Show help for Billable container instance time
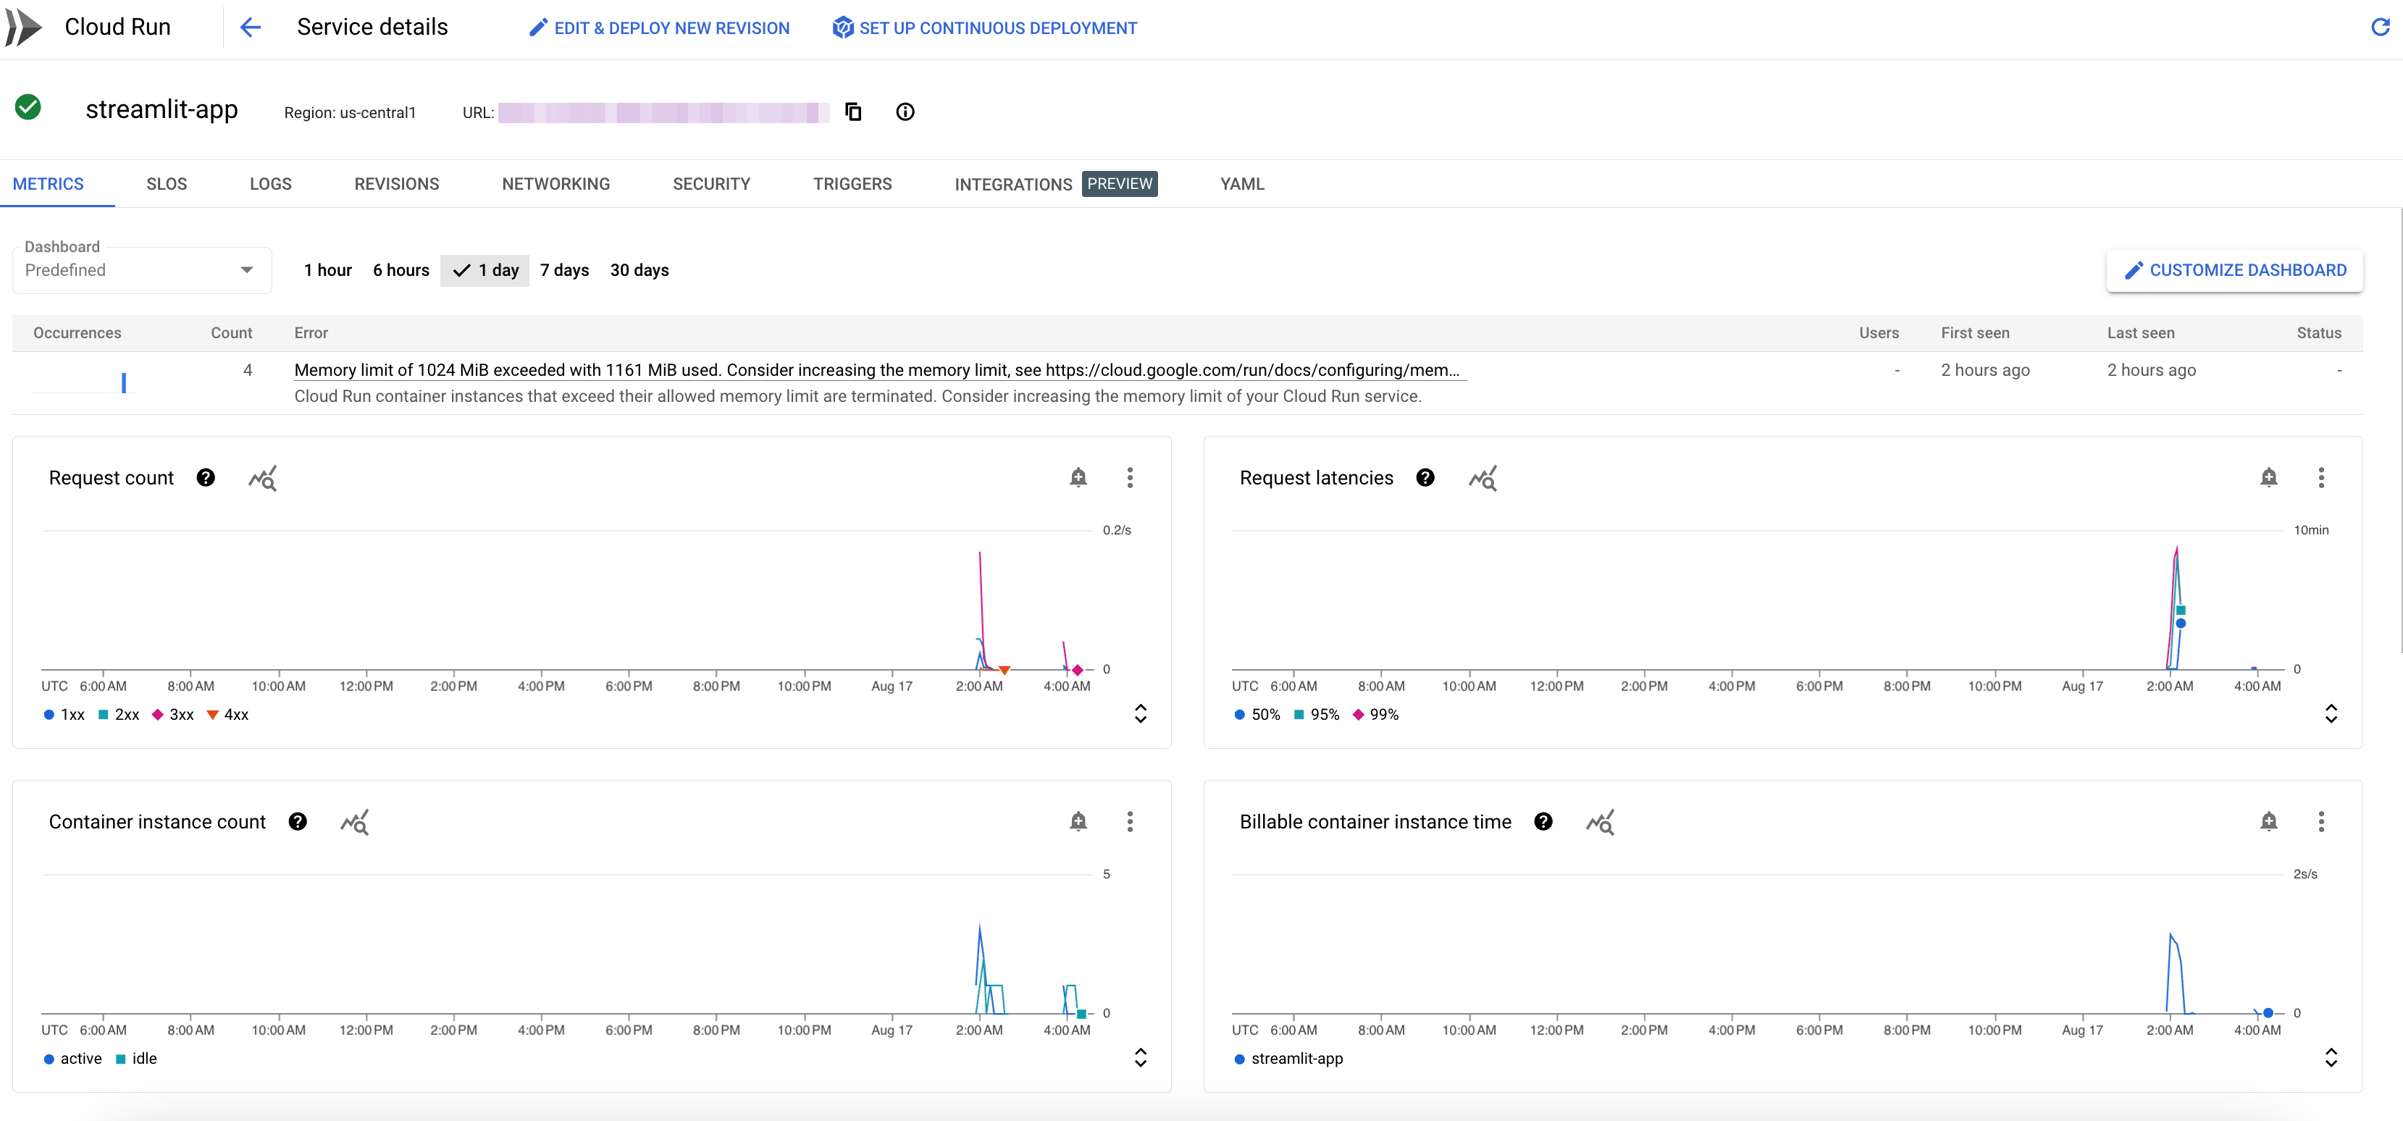The height and width of the screenshot is (1121, 2403). pos(1543,822)
